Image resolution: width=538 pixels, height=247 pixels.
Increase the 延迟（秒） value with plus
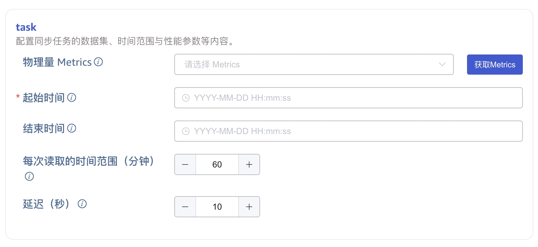tap(249, 207)
